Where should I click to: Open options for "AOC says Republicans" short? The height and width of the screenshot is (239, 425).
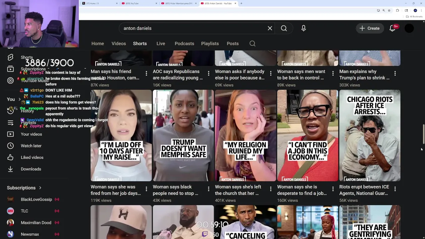click(209, 73)
